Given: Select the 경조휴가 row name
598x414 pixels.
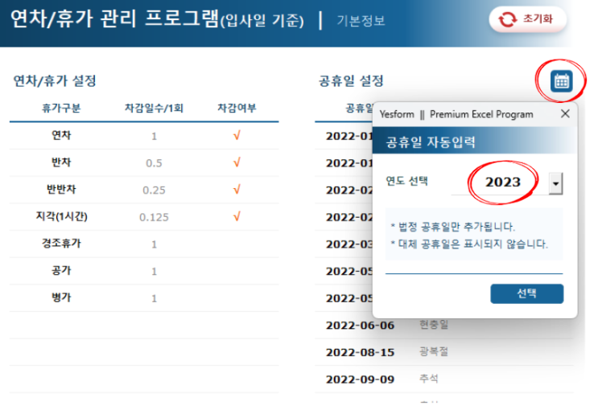Looking at the screenshot, I should tap(61, 244).
